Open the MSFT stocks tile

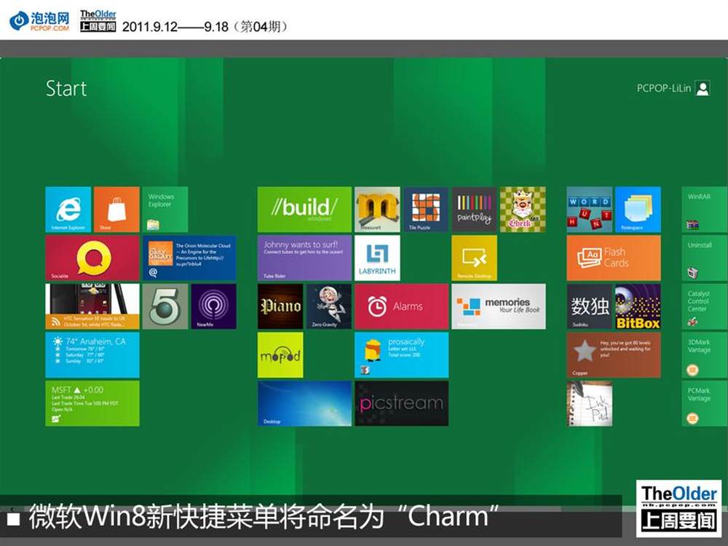pyautogui.click(x=92, y=403)
